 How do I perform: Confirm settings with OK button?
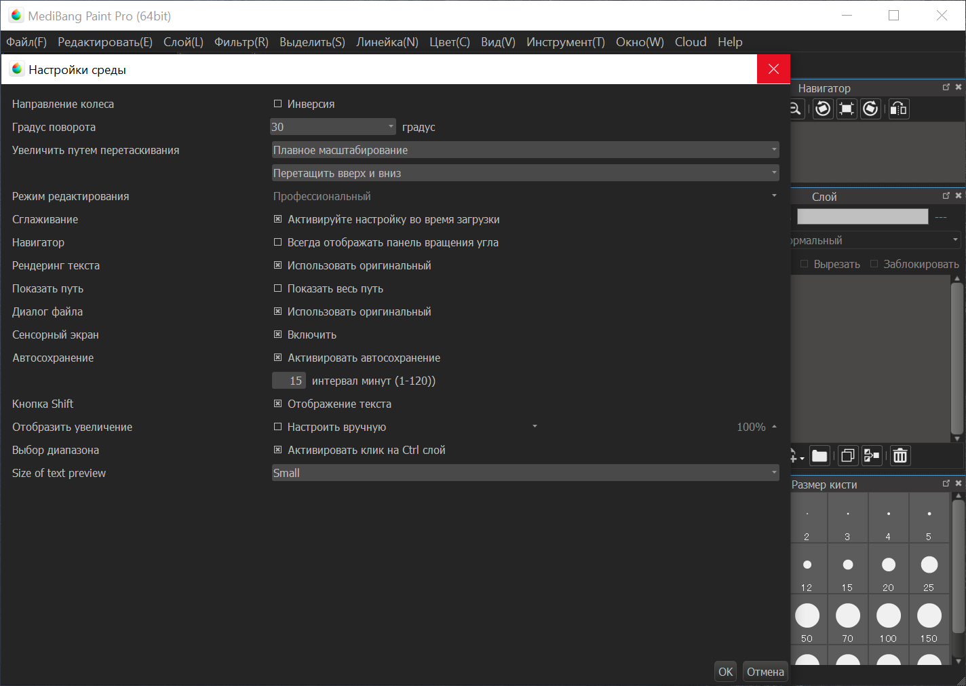pyautogui.click(x=726, y=672)
